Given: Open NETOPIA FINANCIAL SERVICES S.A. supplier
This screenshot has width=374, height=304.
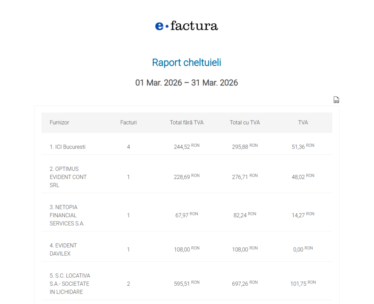Looking at the screenshot, I should click(67, 215).
